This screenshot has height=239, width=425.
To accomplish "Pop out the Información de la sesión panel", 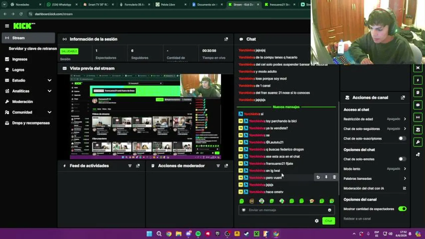I will point(226,39).
